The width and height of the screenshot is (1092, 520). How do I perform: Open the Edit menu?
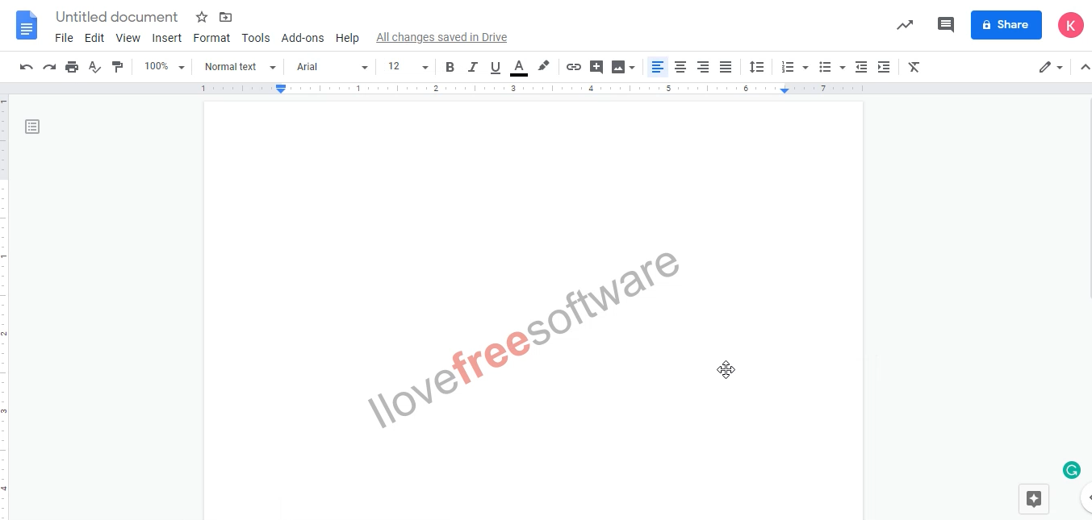pos(94,38)
